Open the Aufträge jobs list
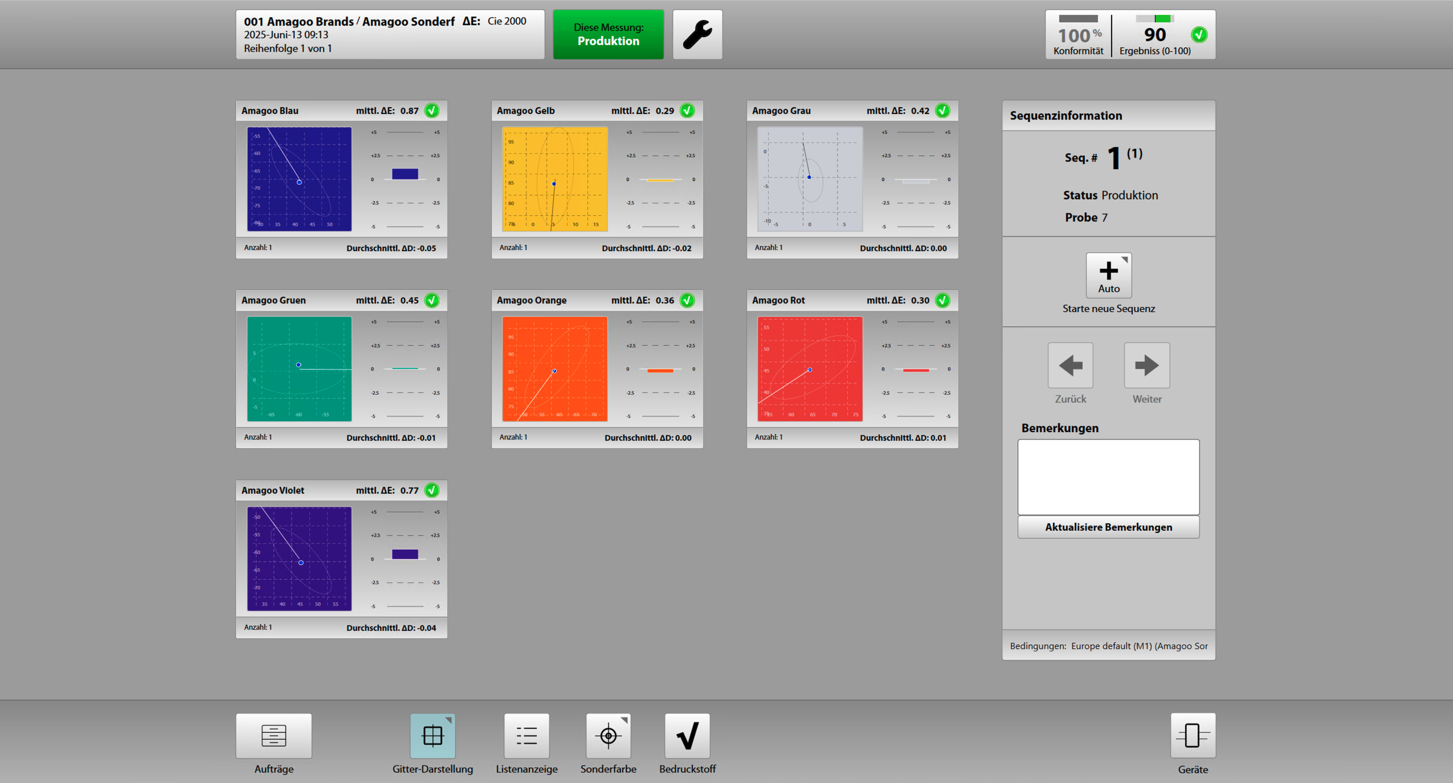 click(274, 735)
